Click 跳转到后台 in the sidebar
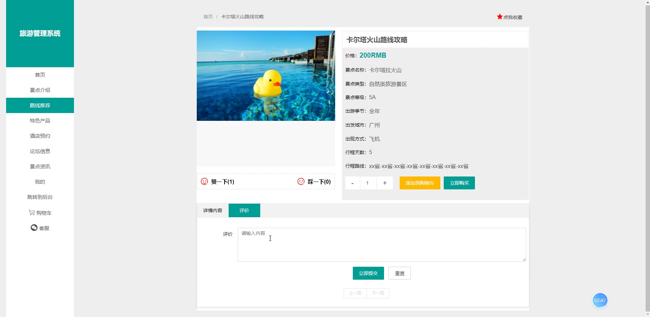Screen dimensions: 650x317 (40, 197)
